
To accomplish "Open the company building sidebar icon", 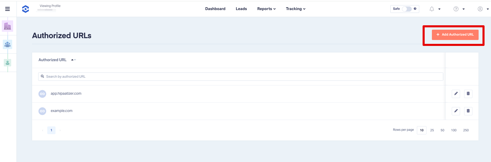I will [x=7, y=26].
